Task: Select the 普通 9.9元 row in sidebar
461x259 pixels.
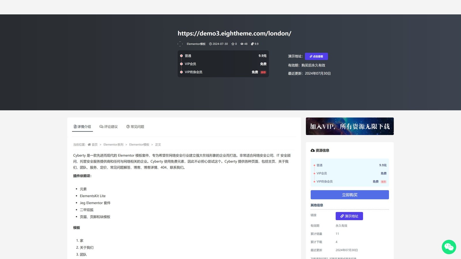Action: 349,165
